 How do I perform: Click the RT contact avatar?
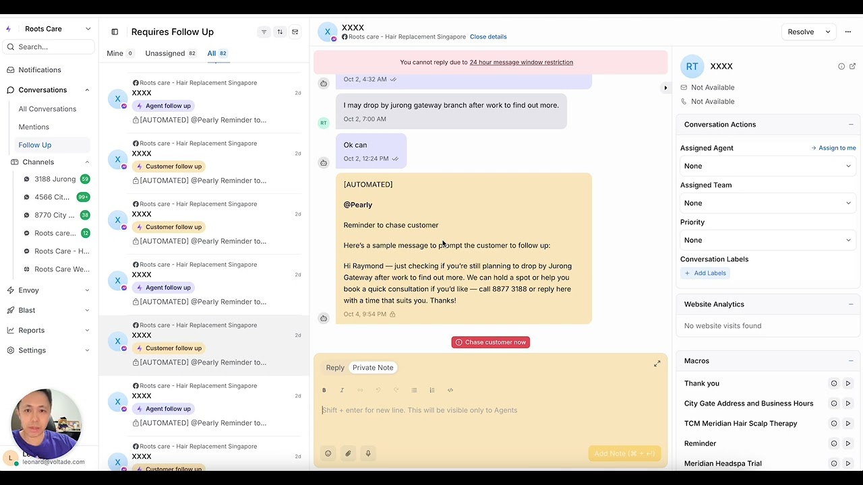[692, 66]
